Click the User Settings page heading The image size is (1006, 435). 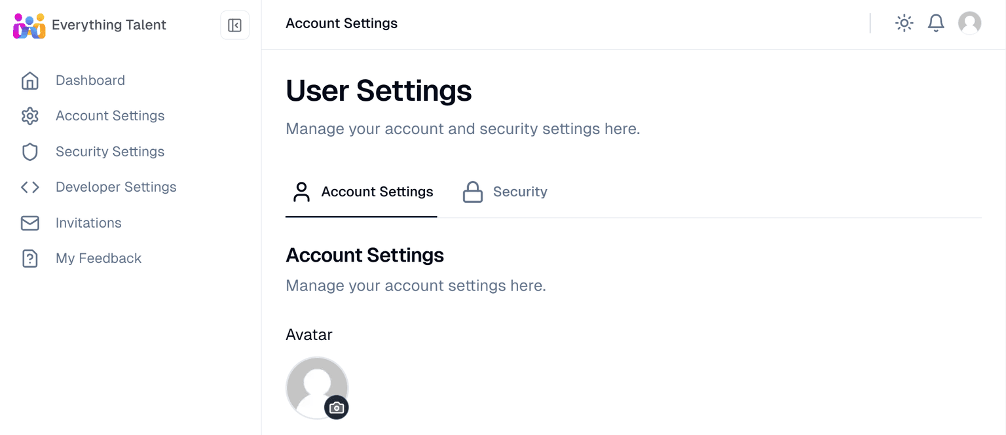coord(379,90)
